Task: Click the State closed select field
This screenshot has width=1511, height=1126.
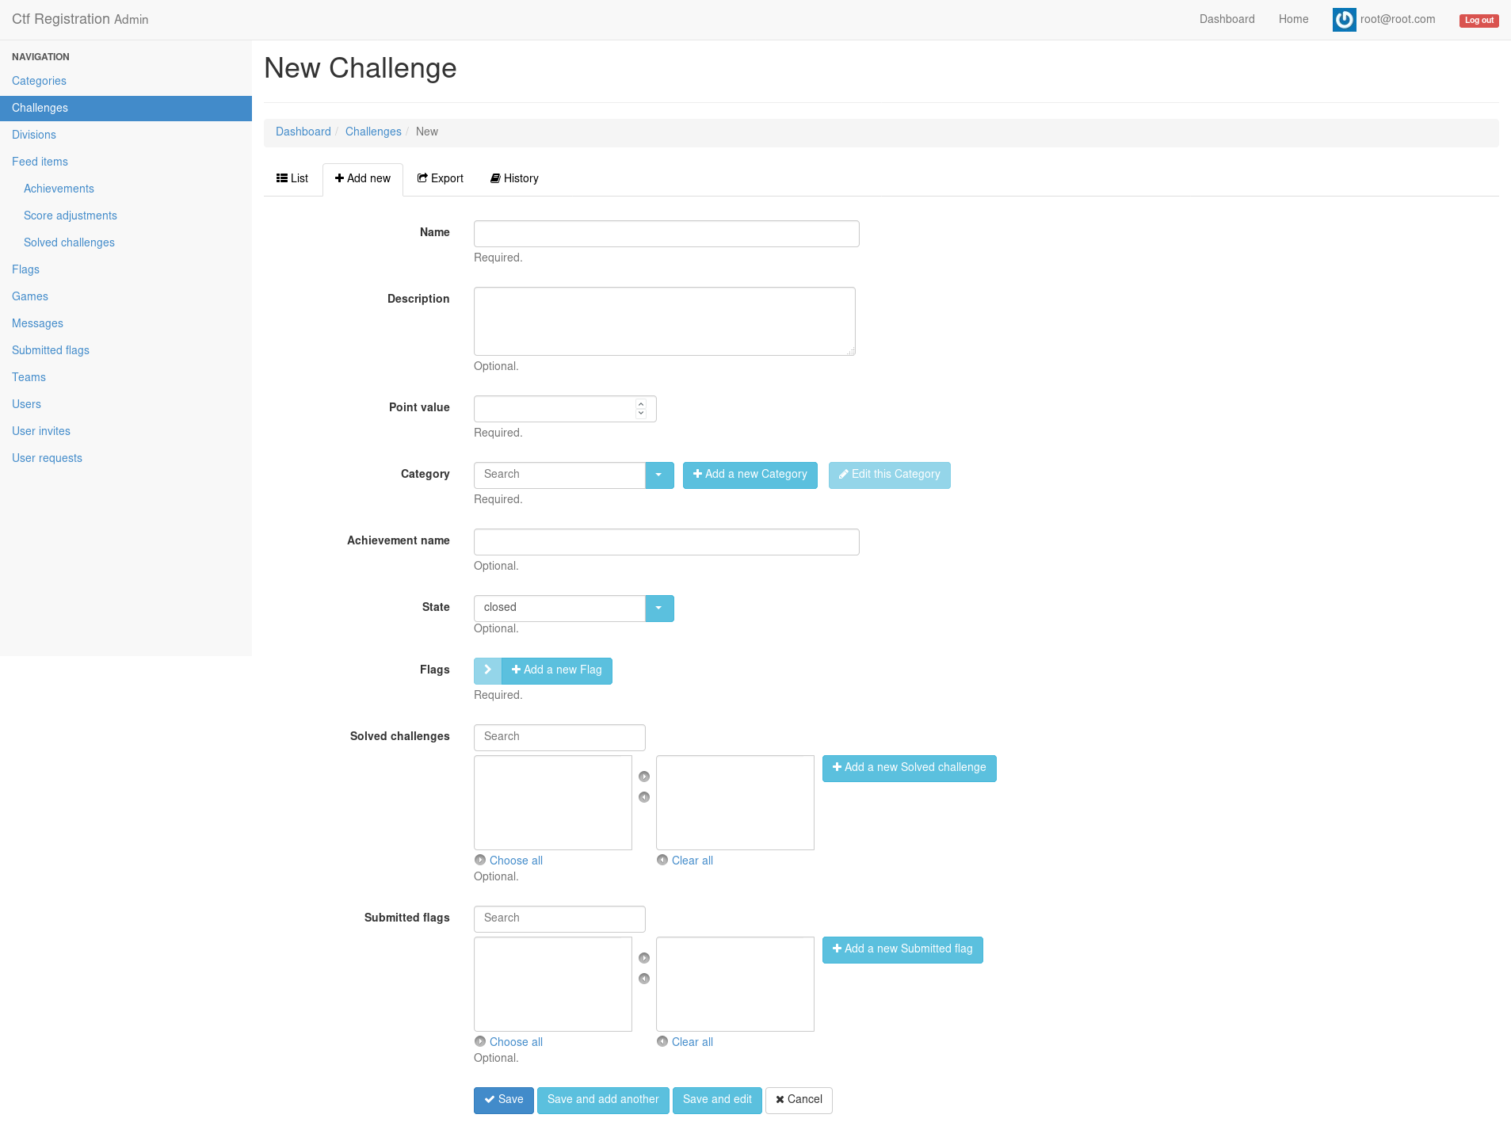Action: (x=559, y=608)
